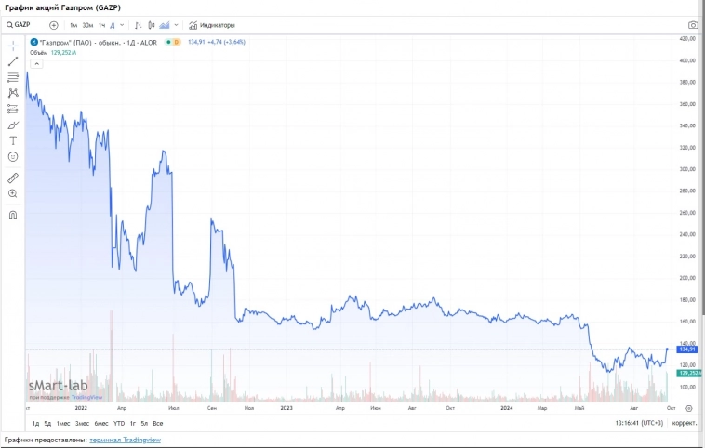Screen dimensions: 705x448
Task: Open the Fibonacci retracement tool
Action: (13, 77)
